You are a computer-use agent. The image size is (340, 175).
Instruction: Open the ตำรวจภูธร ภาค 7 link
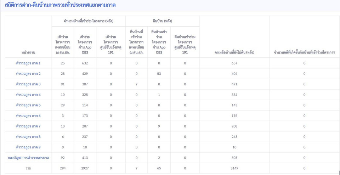pyautogui.click(x=28, y=126)
